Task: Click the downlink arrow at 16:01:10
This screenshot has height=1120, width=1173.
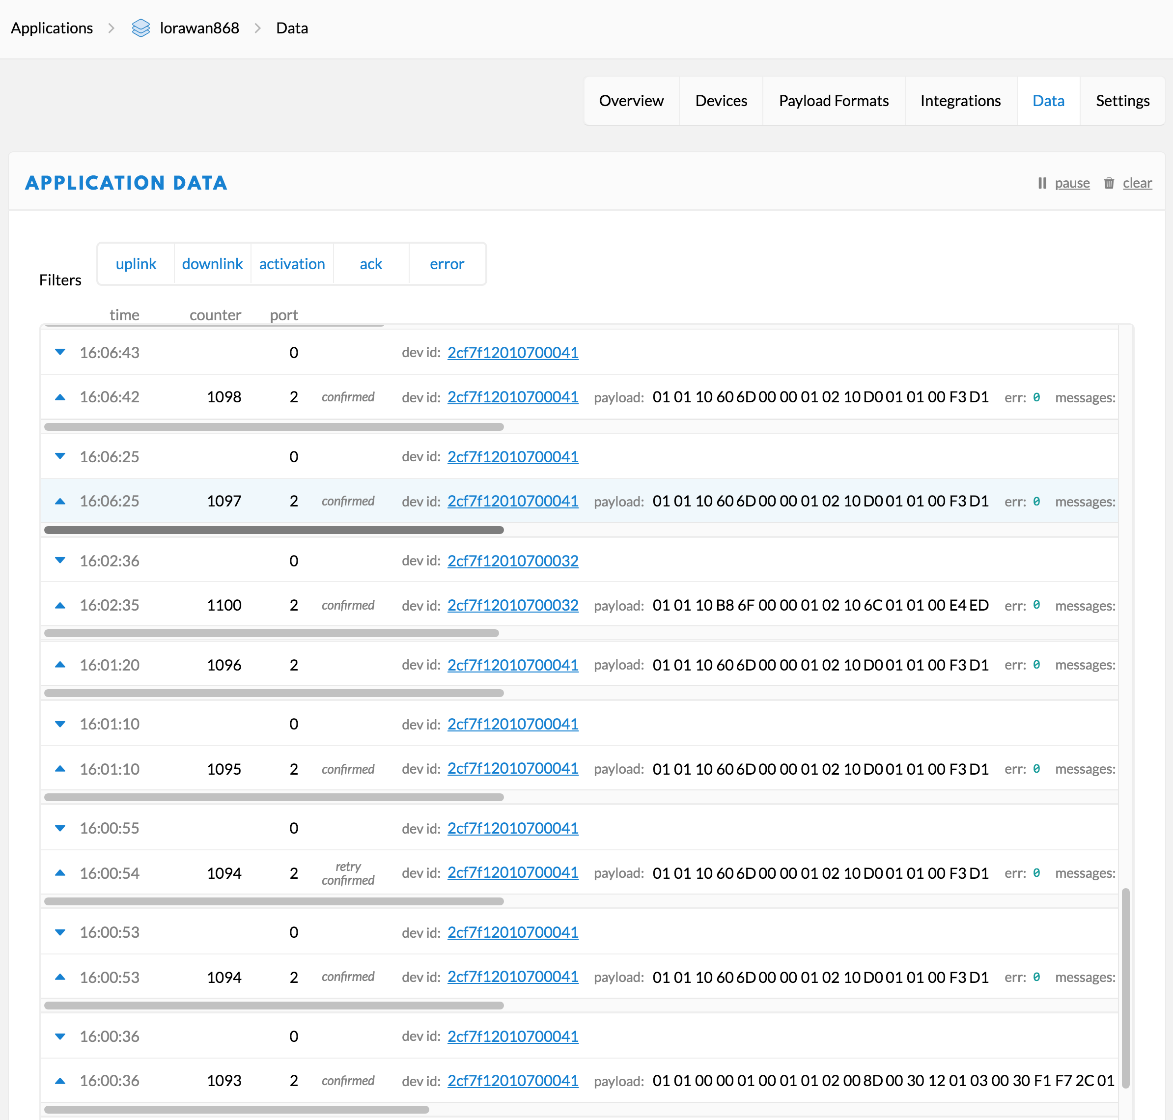Action: [60, 724]
